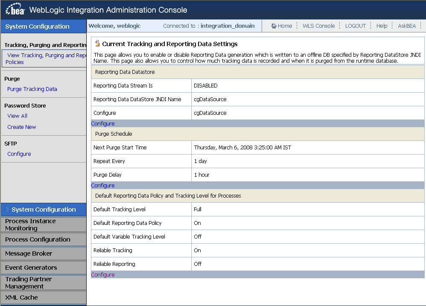Click Reliable Reporting row label
The image size is (426, 306).
click(114, 264)
